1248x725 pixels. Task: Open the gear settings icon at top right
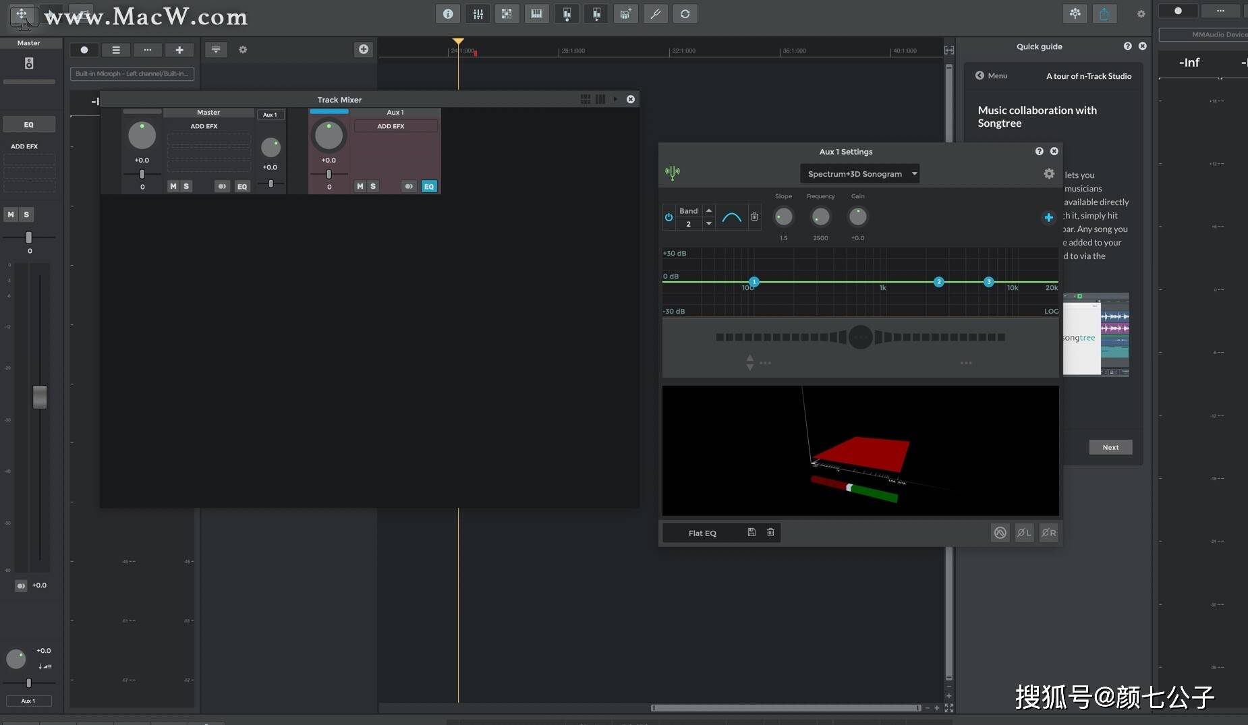pos(1141,13)
